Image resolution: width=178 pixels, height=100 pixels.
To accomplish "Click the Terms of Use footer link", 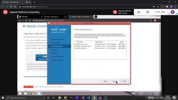I will click(x=48, y=90).
